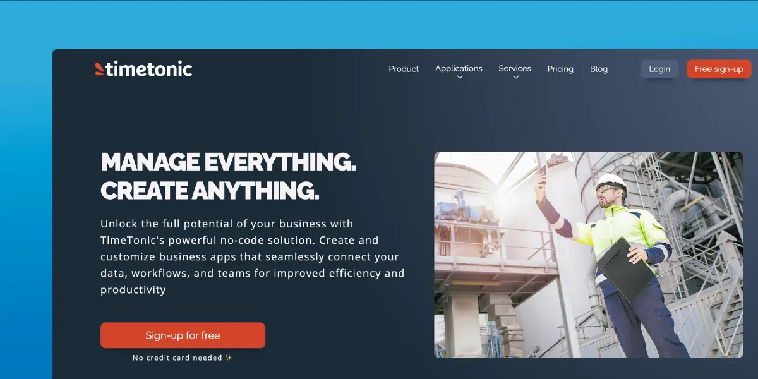Click the worker's white hard hat in photo

point(610,183)
